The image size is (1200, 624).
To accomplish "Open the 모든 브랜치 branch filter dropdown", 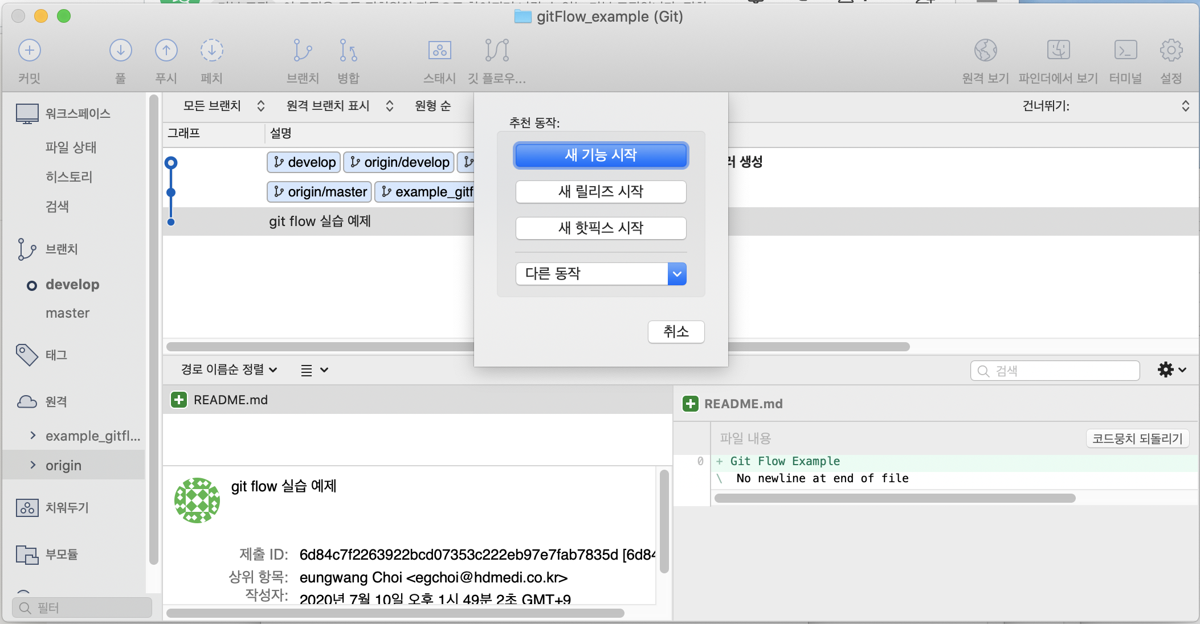I will pyautogui.click(x=223, y=106).
